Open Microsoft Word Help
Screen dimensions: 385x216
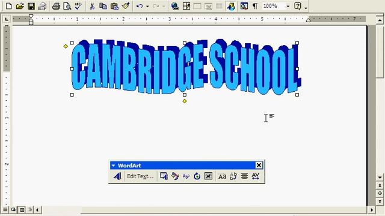[298, 6]
